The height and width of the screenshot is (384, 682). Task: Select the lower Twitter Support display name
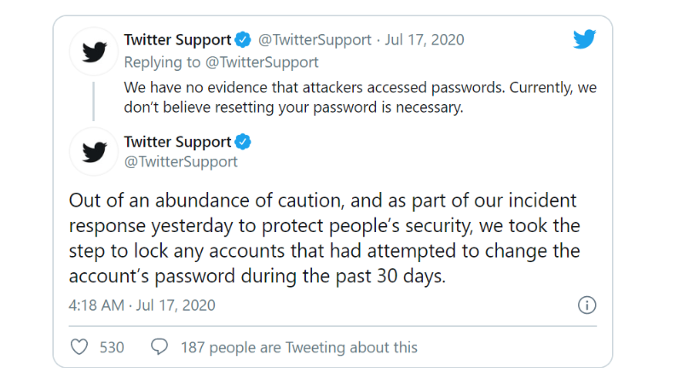(x=177, y=142)
